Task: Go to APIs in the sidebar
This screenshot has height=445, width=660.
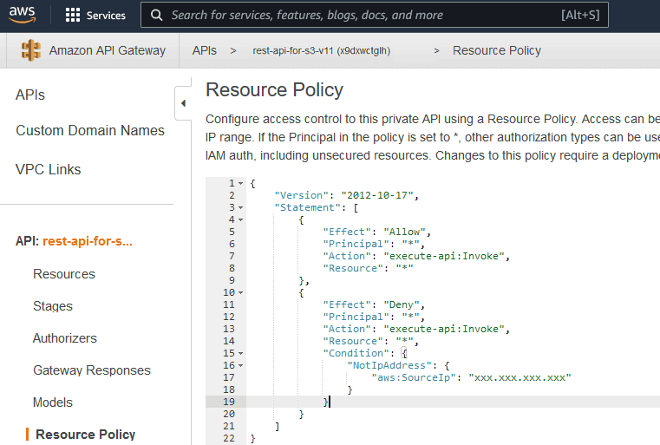Action: tap(30, 95)
